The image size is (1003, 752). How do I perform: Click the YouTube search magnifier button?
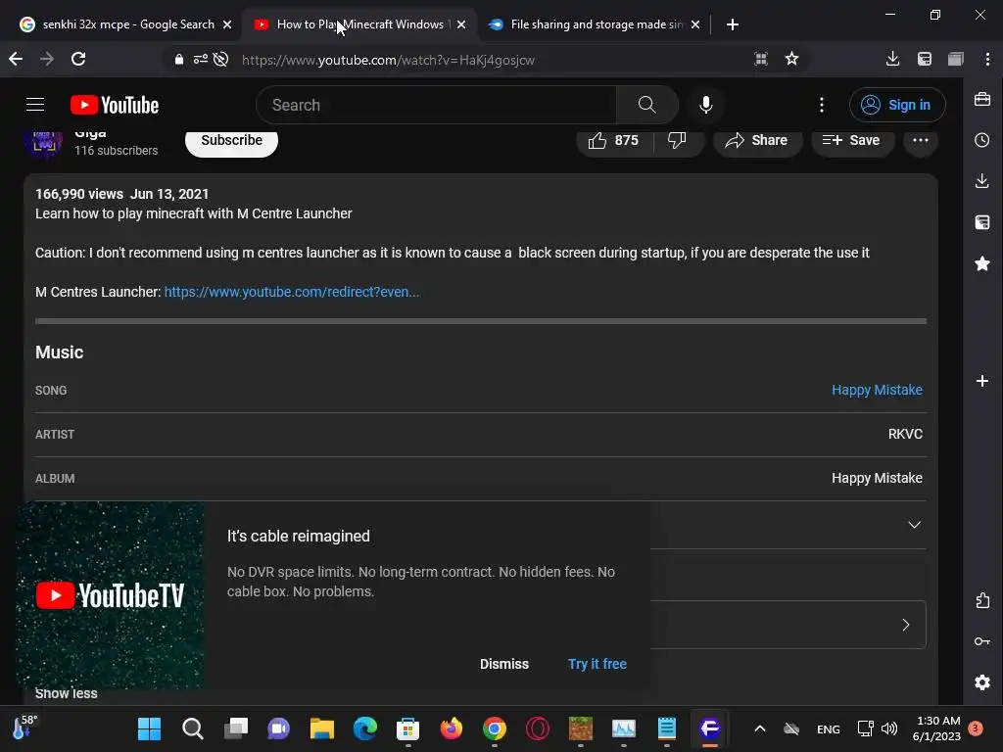click(x=646, y=105)
